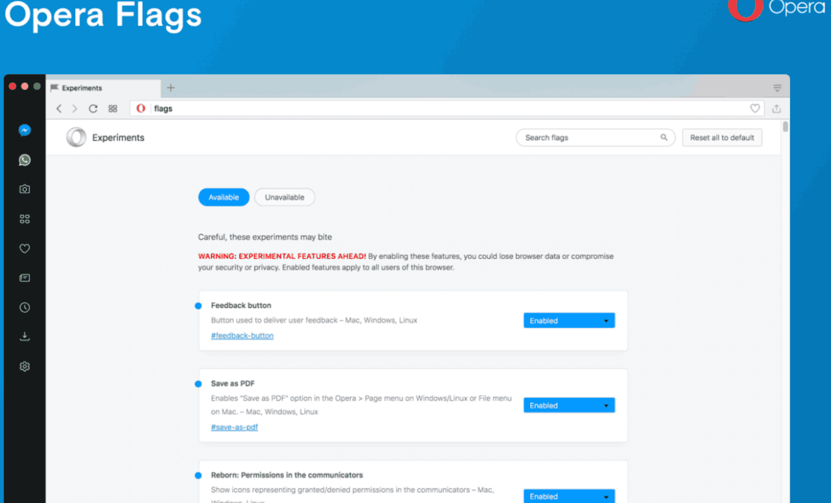
Task: Click the magnifier icon in Search flags
Action: [x=664, y=137]
